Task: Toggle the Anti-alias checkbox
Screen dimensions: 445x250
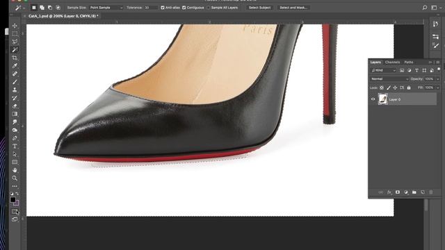Action: coord(163,8)
